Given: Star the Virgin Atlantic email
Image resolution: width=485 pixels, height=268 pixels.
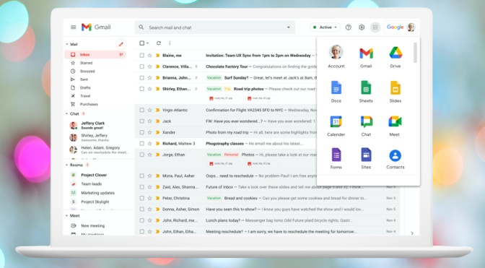Looking at the screenshot, I should (x=149, y=110).
